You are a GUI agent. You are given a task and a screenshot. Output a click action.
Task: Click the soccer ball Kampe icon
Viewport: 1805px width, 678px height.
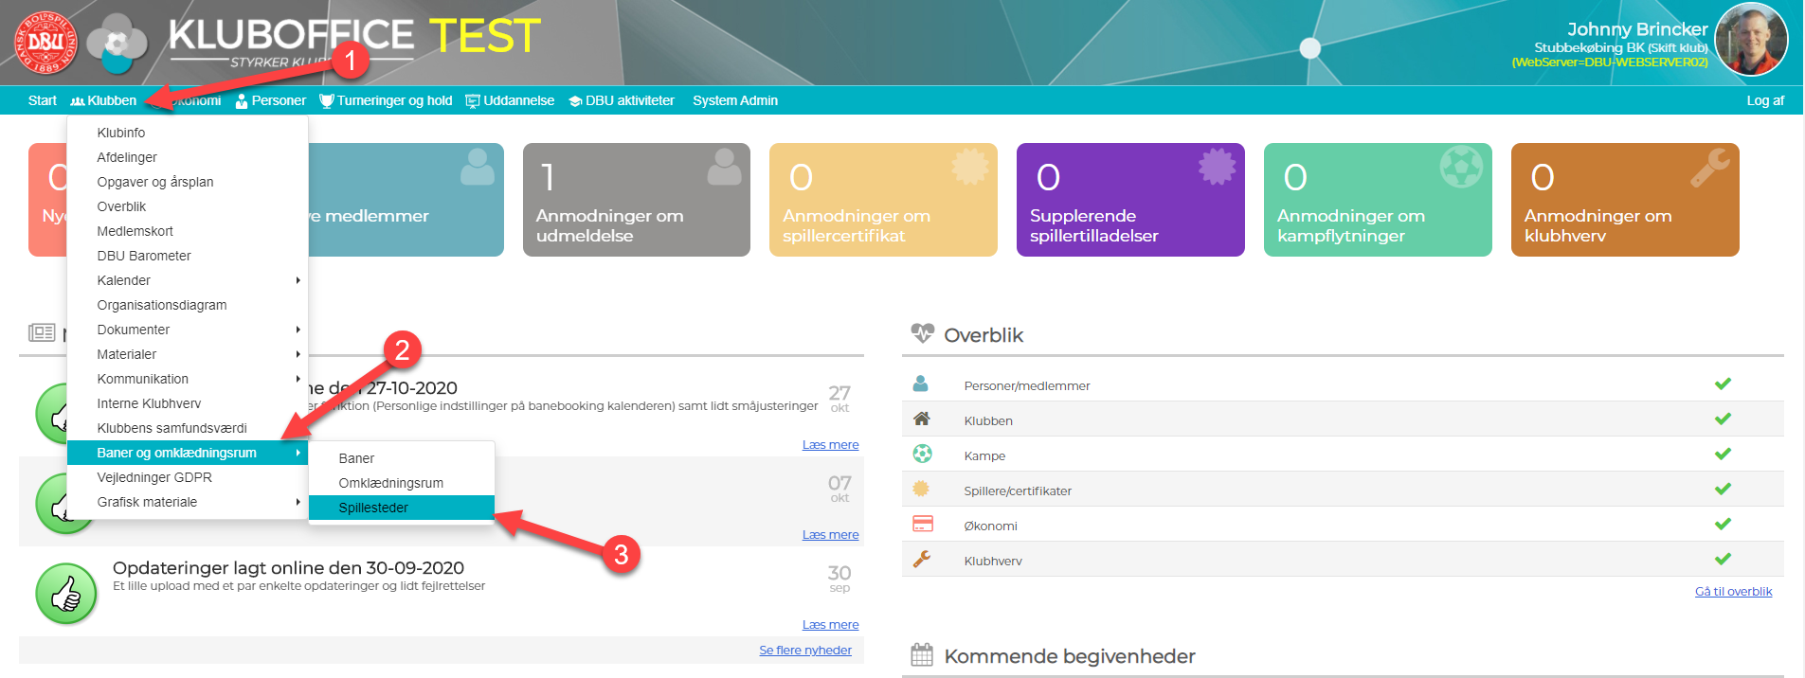tap(922, 455)
